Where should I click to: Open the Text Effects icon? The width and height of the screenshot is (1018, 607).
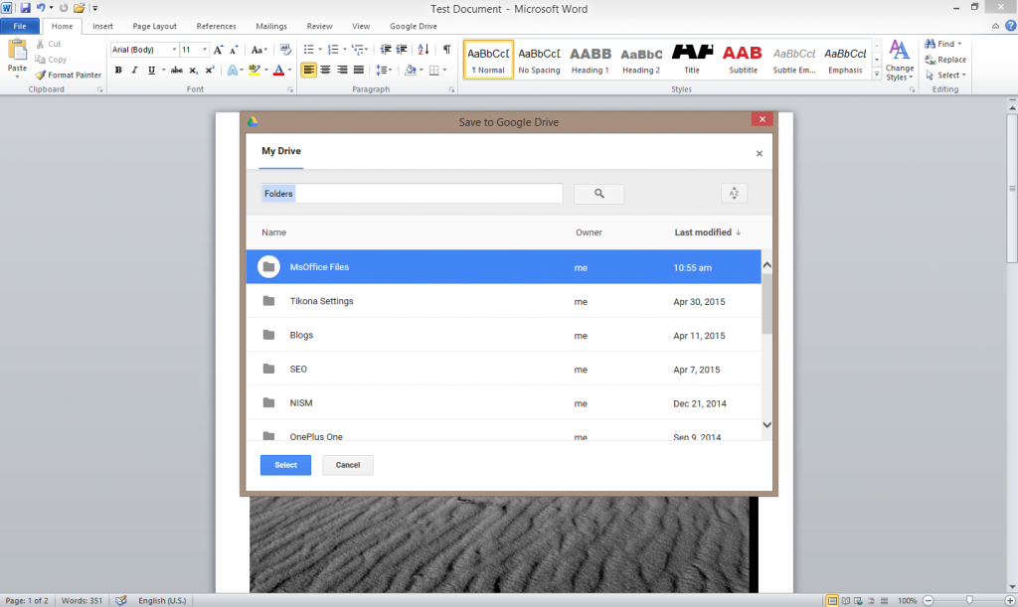point(233,70)
